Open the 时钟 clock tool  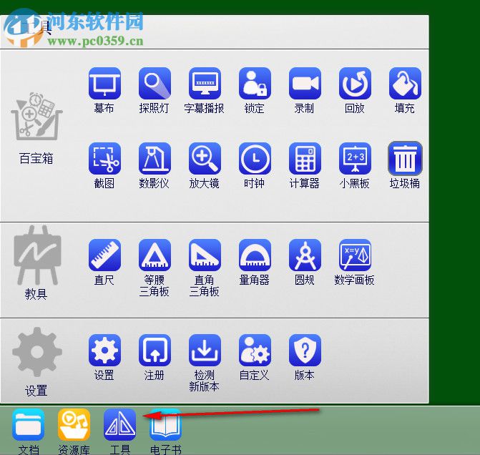click(255, 158)
